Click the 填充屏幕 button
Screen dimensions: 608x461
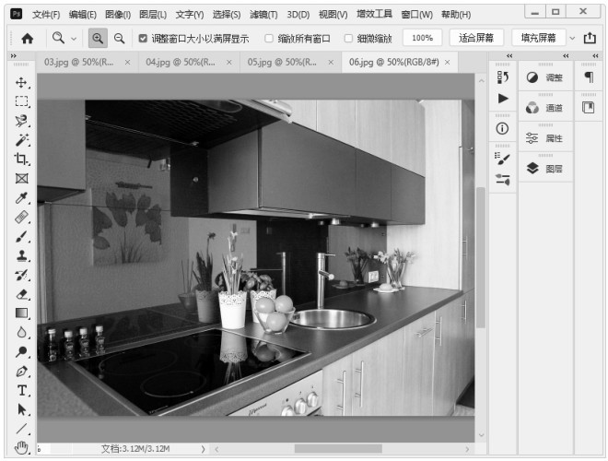(x=538, y=38)
